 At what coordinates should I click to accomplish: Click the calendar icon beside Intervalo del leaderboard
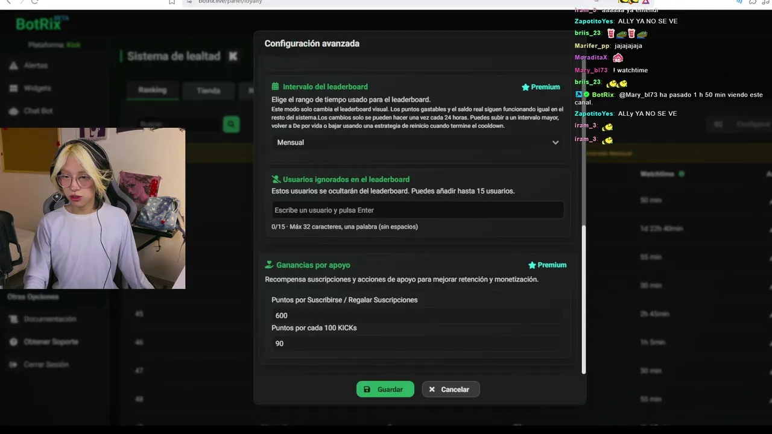coord(275,87)
